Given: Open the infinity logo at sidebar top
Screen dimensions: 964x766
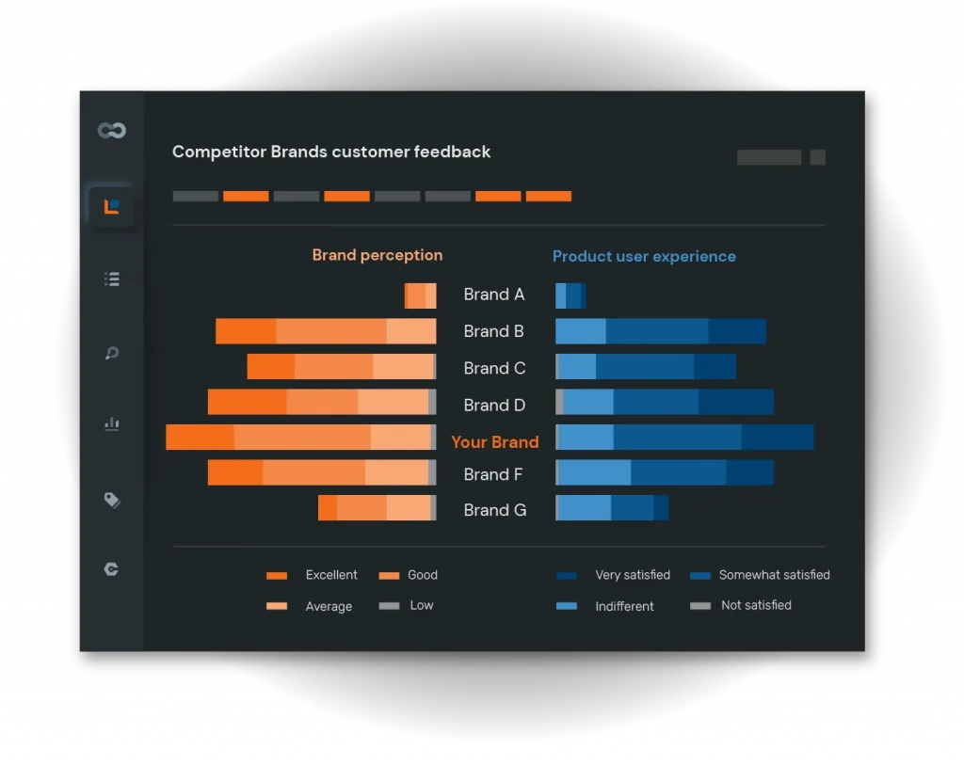Looking at the screenshot, I should [x=110, y=130].
